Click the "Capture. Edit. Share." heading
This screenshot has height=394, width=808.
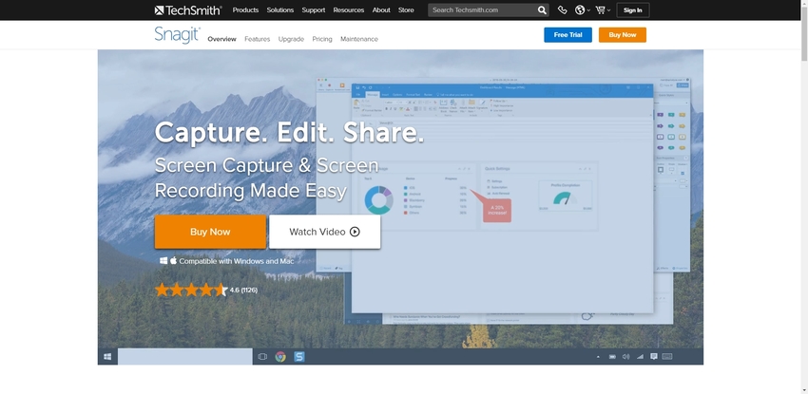289,132
